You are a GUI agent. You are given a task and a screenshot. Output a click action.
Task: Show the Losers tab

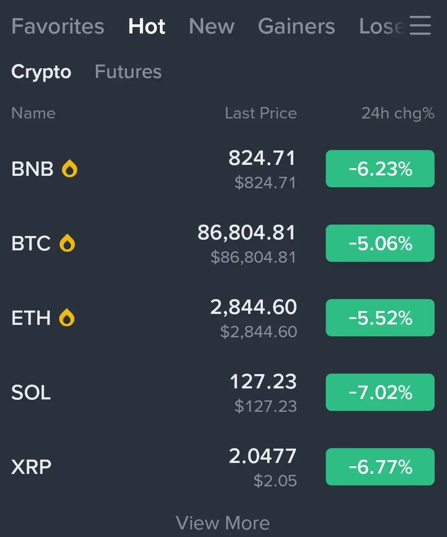(x=382, y=26)
